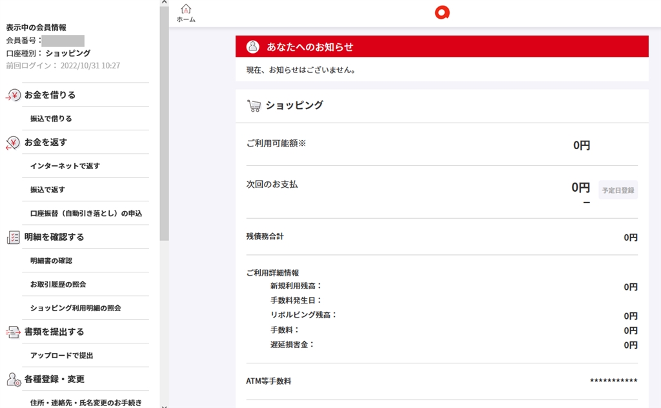Click the ご利用可能額※ label
The width and height of the screenshot is (661, 408).
click(x=276, y=143)
